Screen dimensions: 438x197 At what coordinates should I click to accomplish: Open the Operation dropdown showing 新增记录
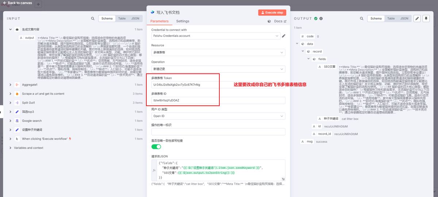(218, 69)
